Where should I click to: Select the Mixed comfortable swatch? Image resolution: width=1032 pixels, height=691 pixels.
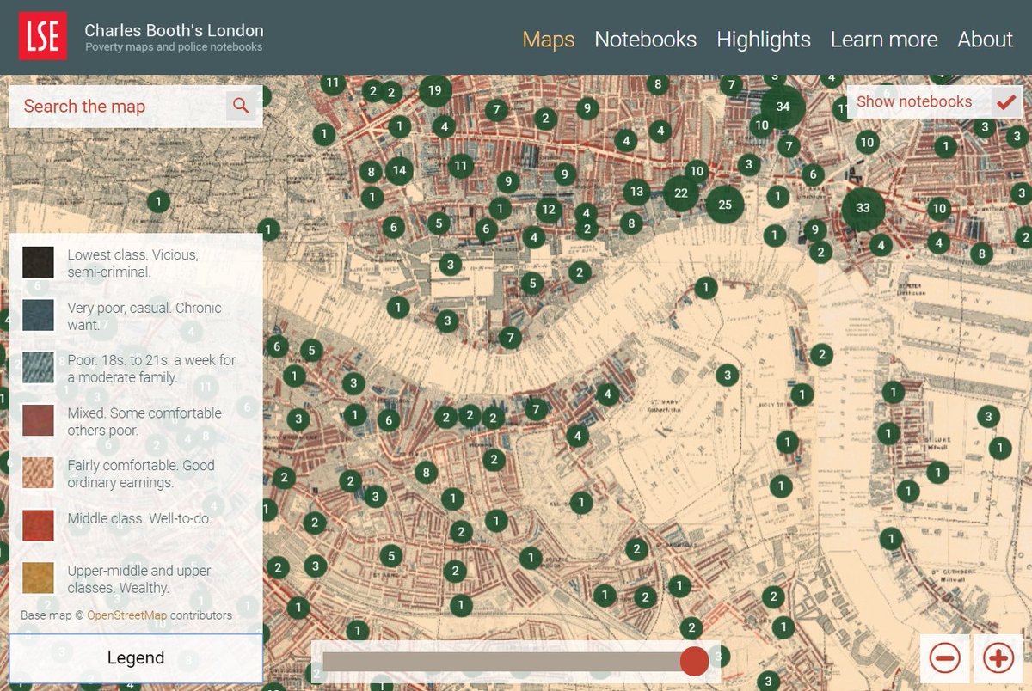(38, 420)
